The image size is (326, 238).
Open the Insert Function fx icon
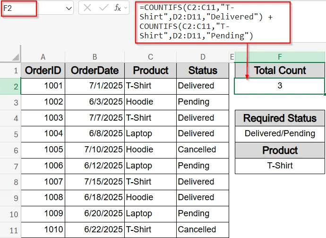click(x=118, y=8)
